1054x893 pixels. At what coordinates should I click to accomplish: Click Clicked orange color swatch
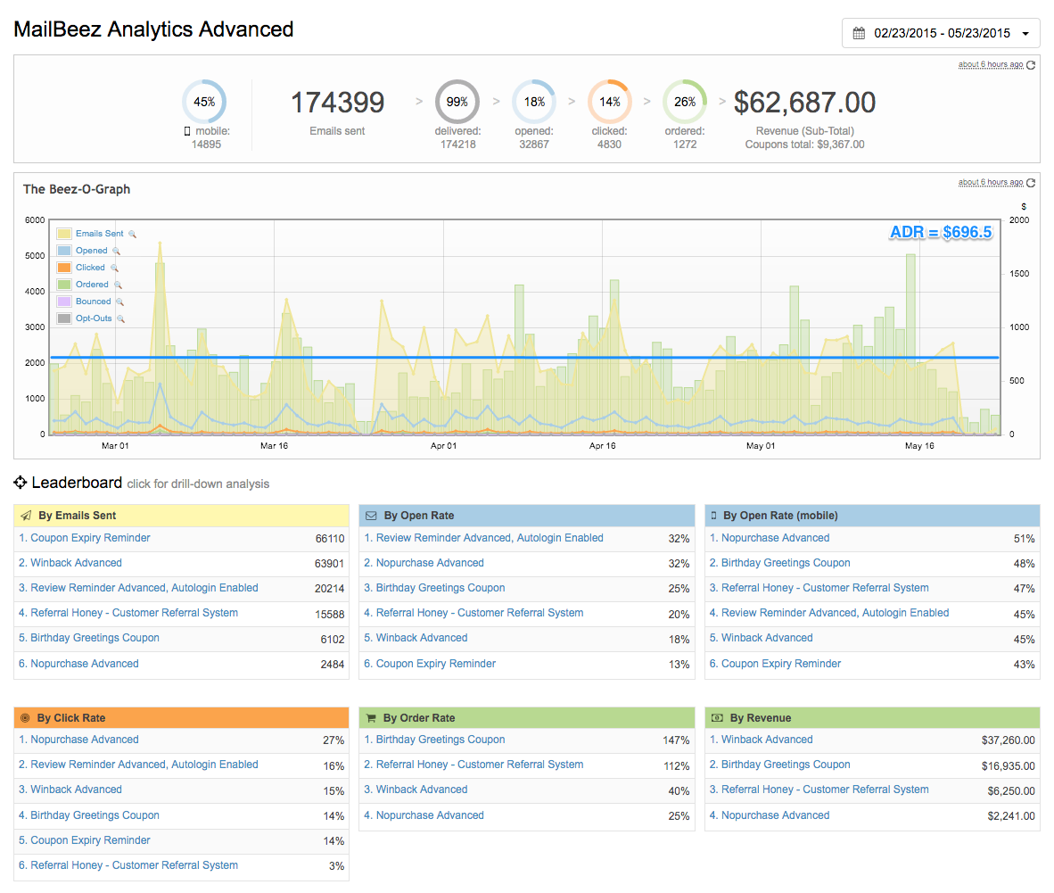(64, 267)
